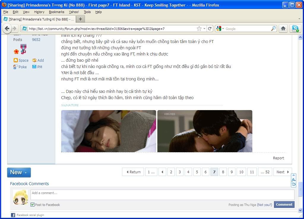Jump to last page '... 52'

(x=265, y=172)
